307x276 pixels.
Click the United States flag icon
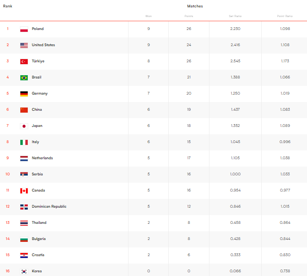click(24, 45)
